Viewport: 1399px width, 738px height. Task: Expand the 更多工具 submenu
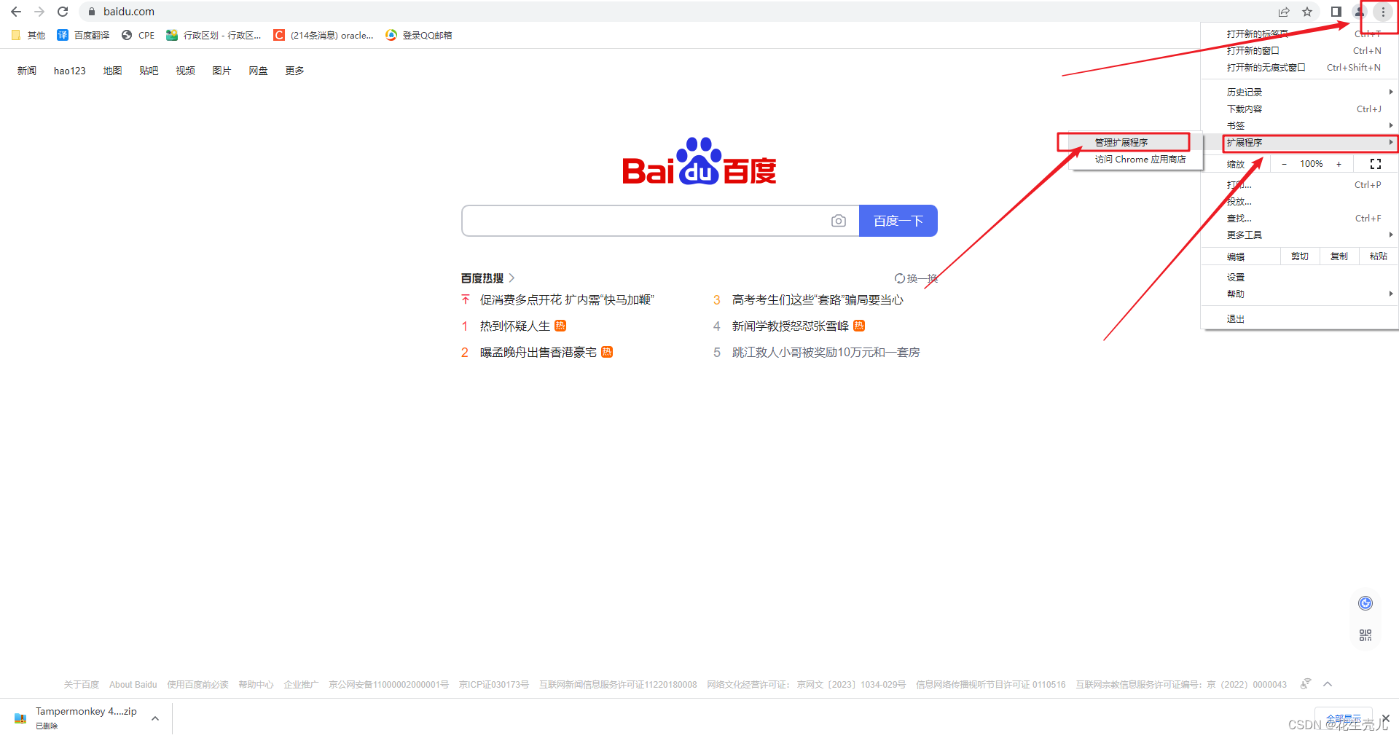click(x=1299, y=235)
